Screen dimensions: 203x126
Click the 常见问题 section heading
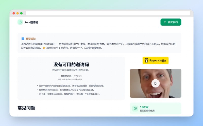pos(26,108)
